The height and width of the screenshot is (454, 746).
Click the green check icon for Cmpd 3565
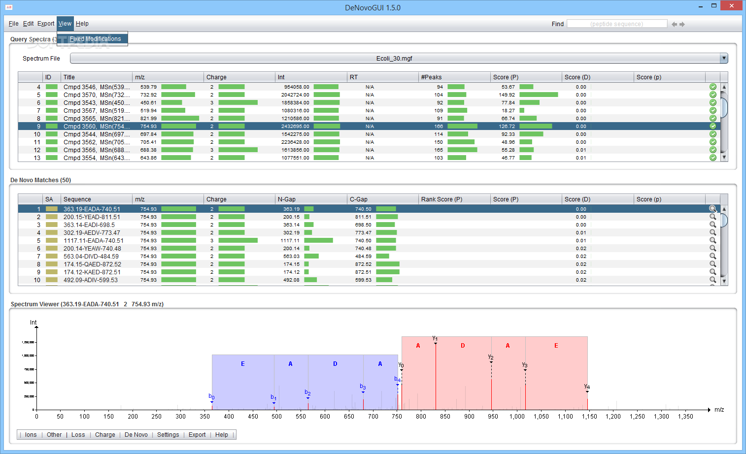[x=712, y=118]
